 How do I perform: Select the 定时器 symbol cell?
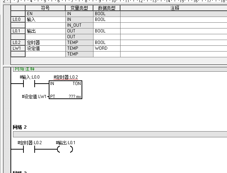tap(45, 43)
